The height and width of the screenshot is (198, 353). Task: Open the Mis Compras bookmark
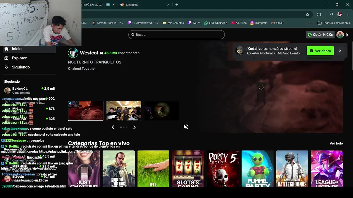click(173, 23)
